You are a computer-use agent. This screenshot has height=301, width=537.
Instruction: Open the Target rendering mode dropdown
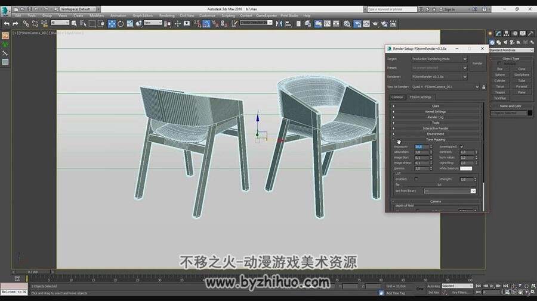[439, 59]
